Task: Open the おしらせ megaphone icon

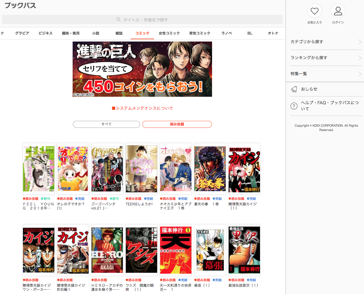Action: [294, 89]
